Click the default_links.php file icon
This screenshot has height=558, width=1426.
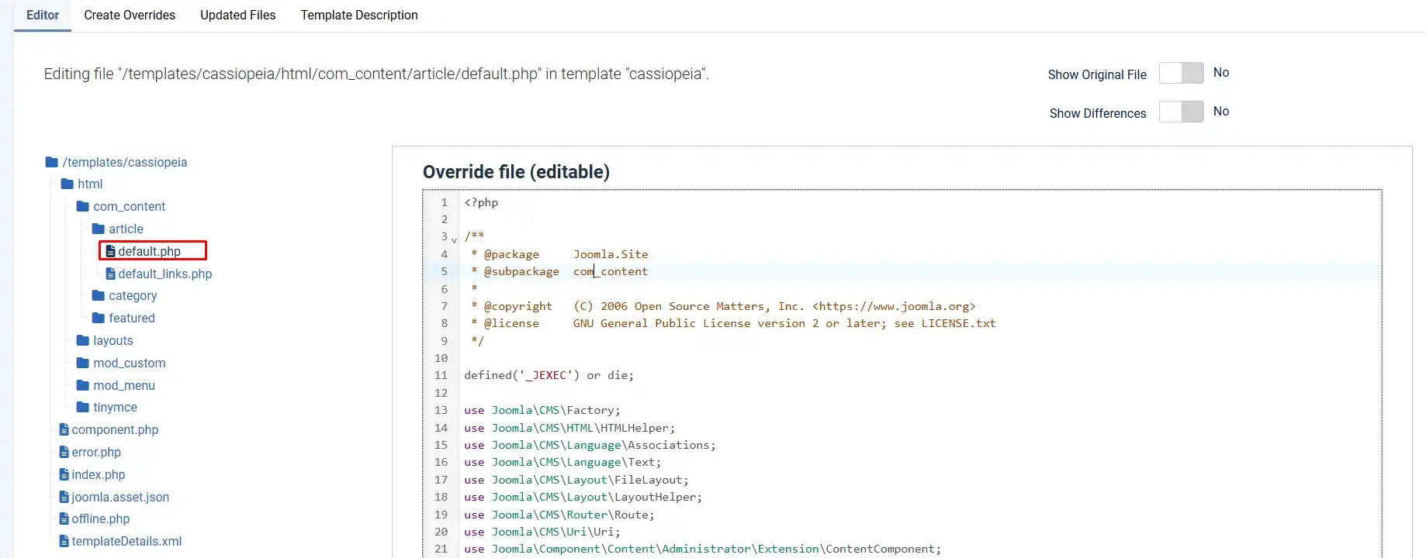pos(110,274)
